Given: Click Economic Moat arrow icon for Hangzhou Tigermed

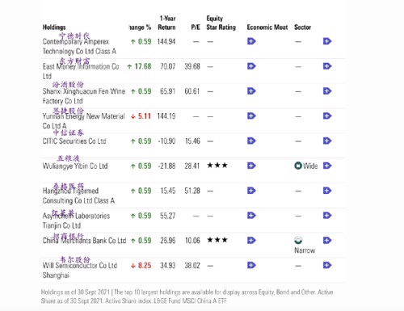Looking at the screenshot, I should (251, 191).
